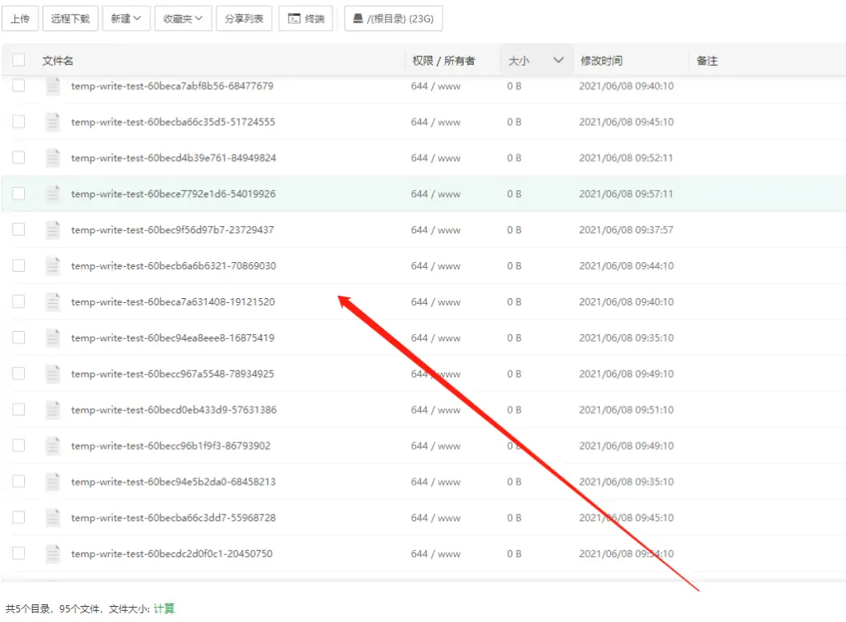Click the 大小 column sort arrow

tap(558, 60)
